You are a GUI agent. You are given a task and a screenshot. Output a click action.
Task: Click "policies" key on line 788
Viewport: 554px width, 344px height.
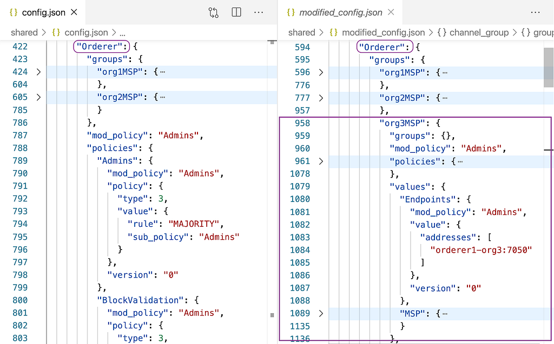pyautogui.click(x=112, y=148)
